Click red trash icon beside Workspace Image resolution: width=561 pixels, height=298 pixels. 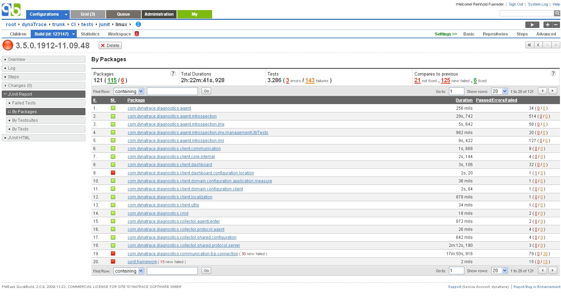coord(137,34)
